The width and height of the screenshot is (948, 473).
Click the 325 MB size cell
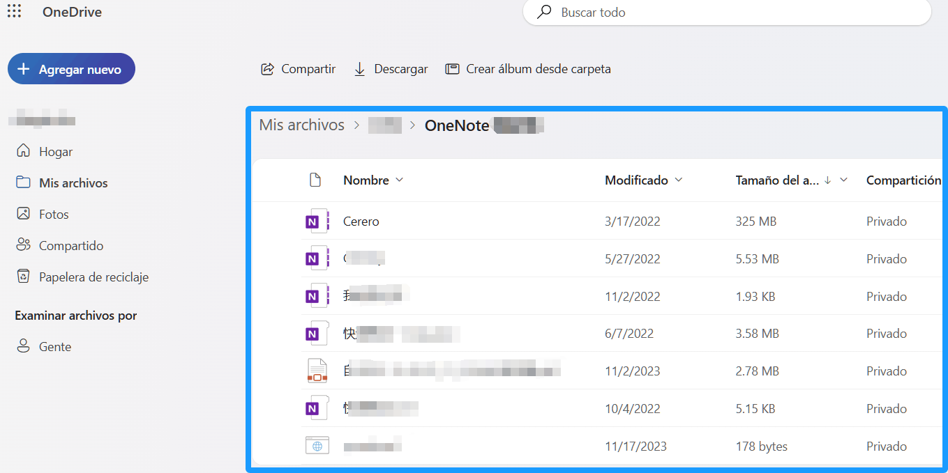755,221
